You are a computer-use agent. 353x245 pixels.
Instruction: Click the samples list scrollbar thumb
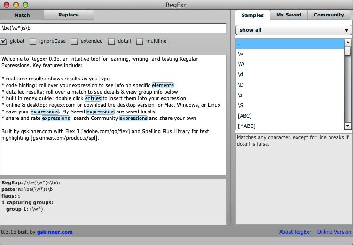click(347, 51)
